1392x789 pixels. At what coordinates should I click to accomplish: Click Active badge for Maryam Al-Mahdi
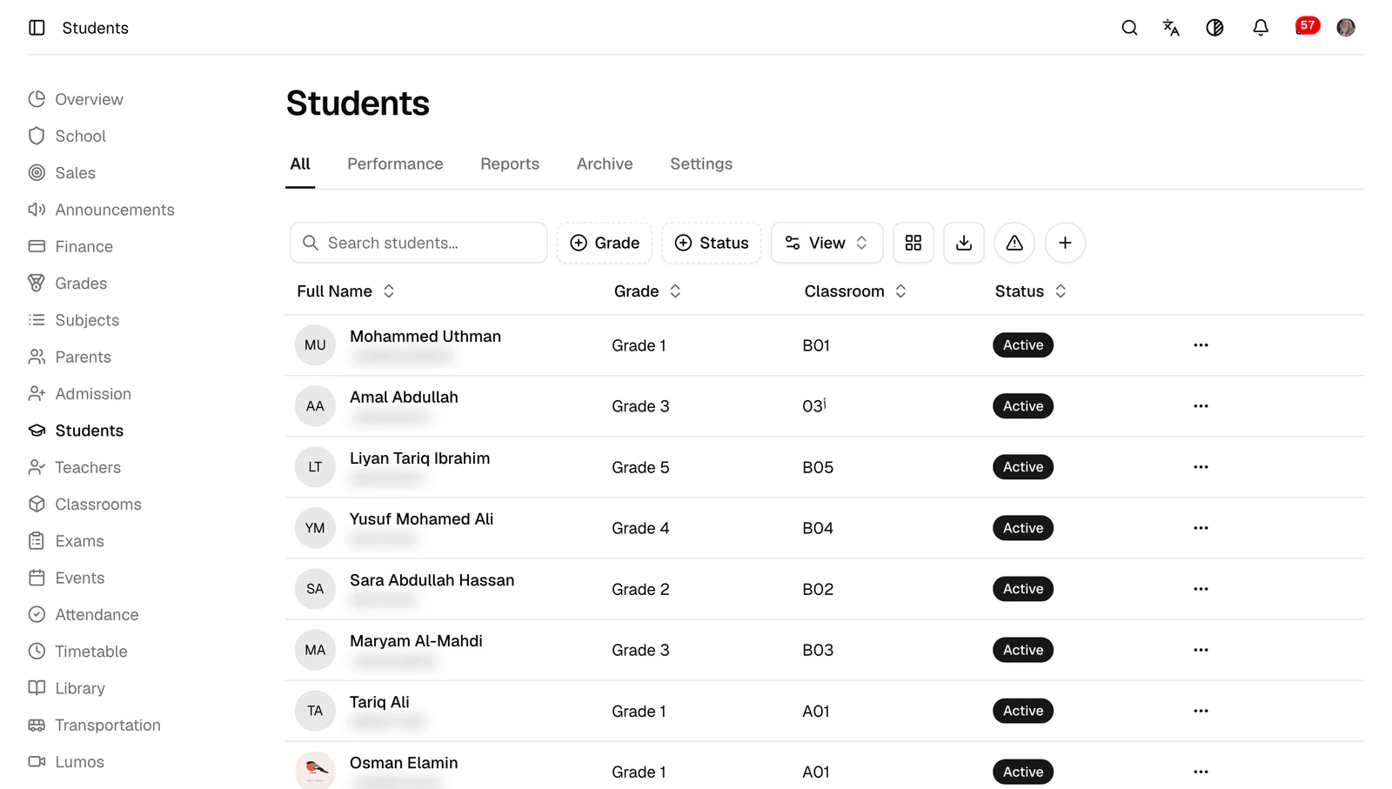click(x=1023, y=650)
